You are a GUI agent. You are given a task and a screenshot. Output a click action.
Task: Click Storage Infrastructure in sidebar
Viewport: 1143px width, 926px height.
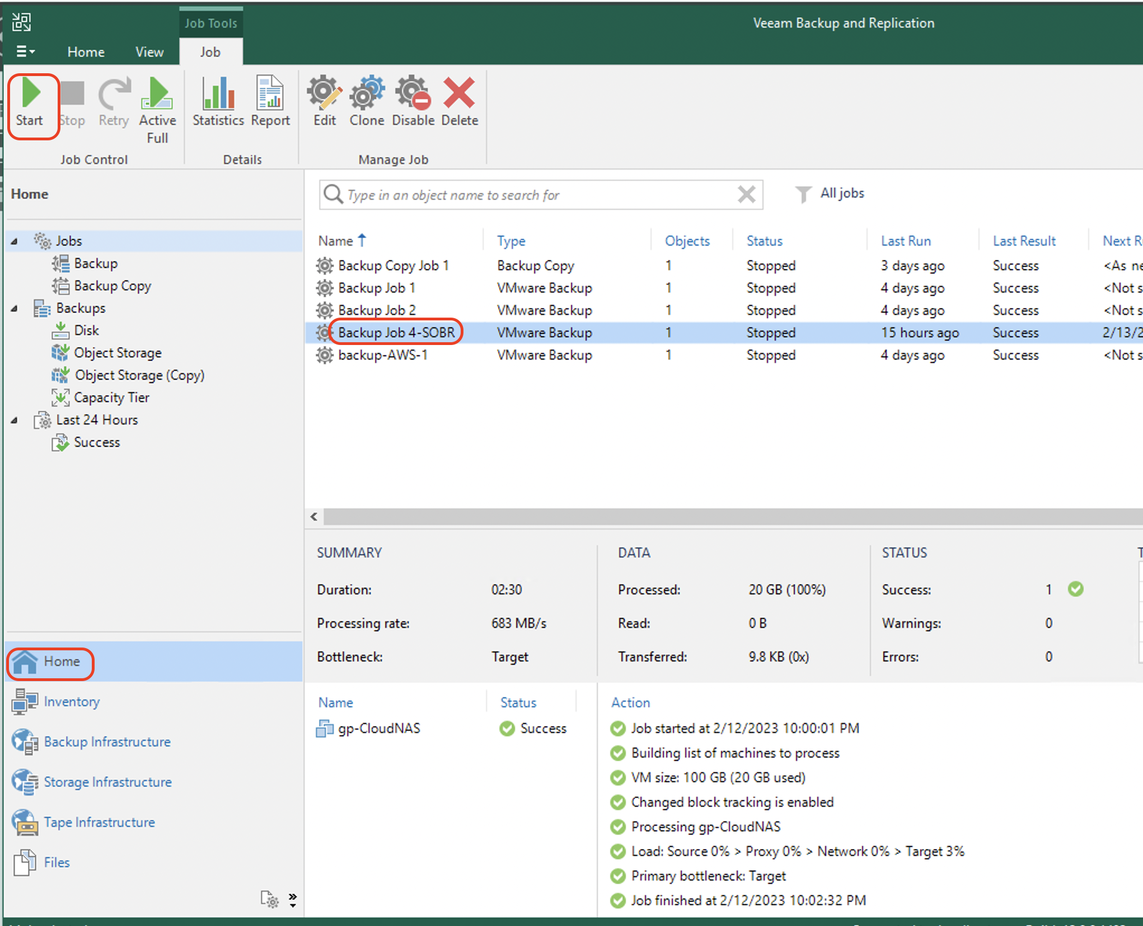(107, 781)
